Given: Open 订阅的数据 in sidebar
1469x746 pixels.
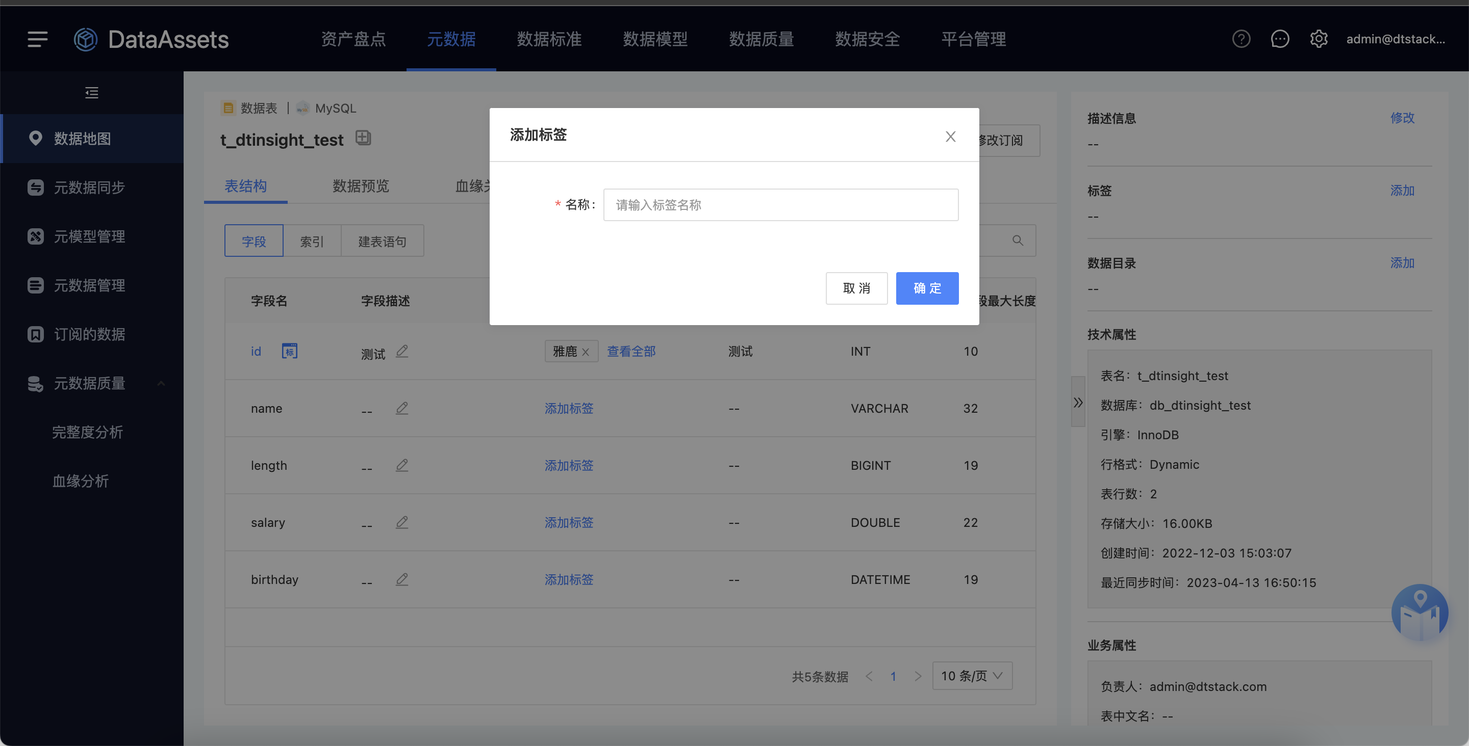Looking at the screenshot, I should 93,335.
